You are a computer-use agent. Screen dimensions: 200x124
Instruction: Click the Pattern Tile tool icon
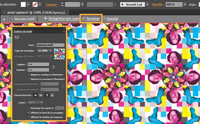[x=17, y=37]
